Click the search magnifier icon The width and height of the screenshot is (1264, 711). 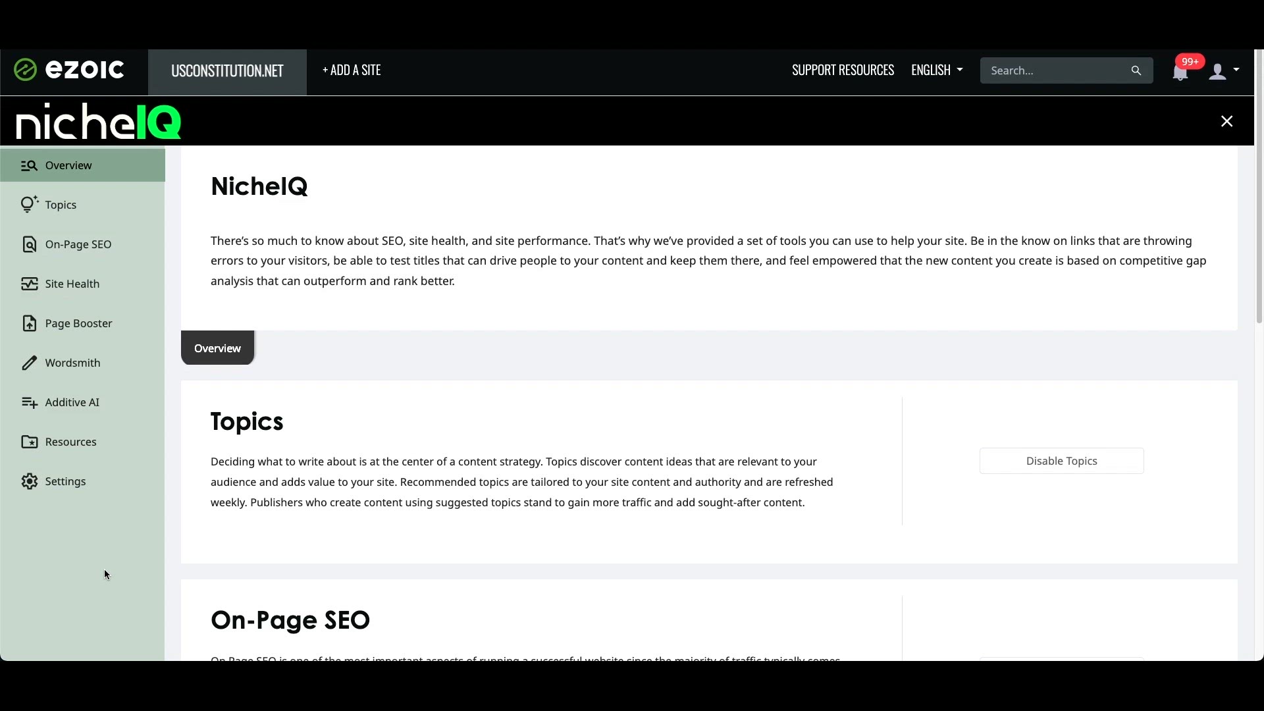pos(1136,70)
